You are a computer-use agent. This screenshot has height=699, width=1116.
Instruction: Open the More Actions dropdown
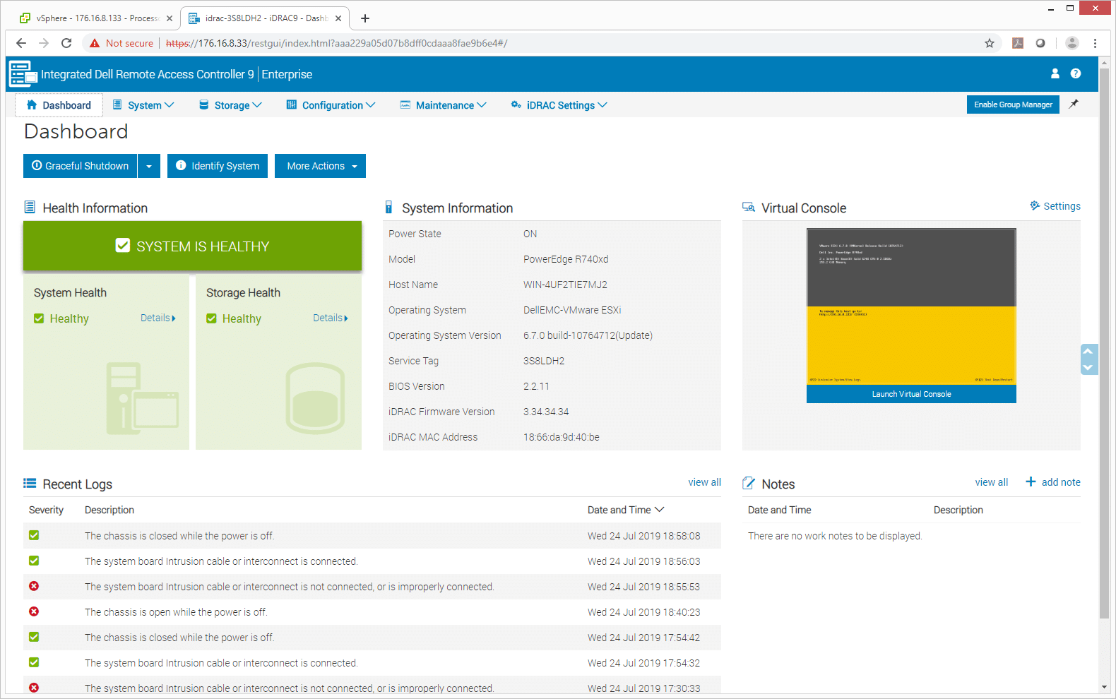[x=320, y=166]
